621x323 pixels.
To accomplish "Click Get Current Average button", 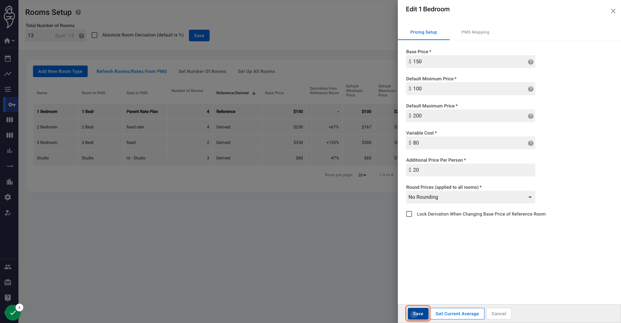I will [457, 314].
